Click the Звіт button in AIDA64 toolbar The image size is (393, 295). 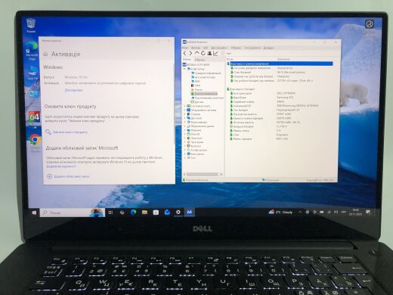click(229, 54)
